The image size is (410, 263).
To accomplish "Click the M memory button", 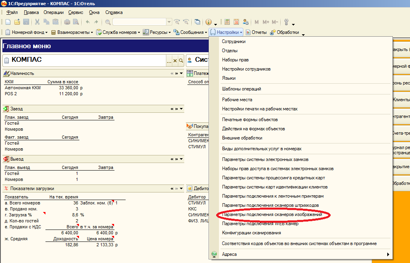I will click(x=256, y=22).
